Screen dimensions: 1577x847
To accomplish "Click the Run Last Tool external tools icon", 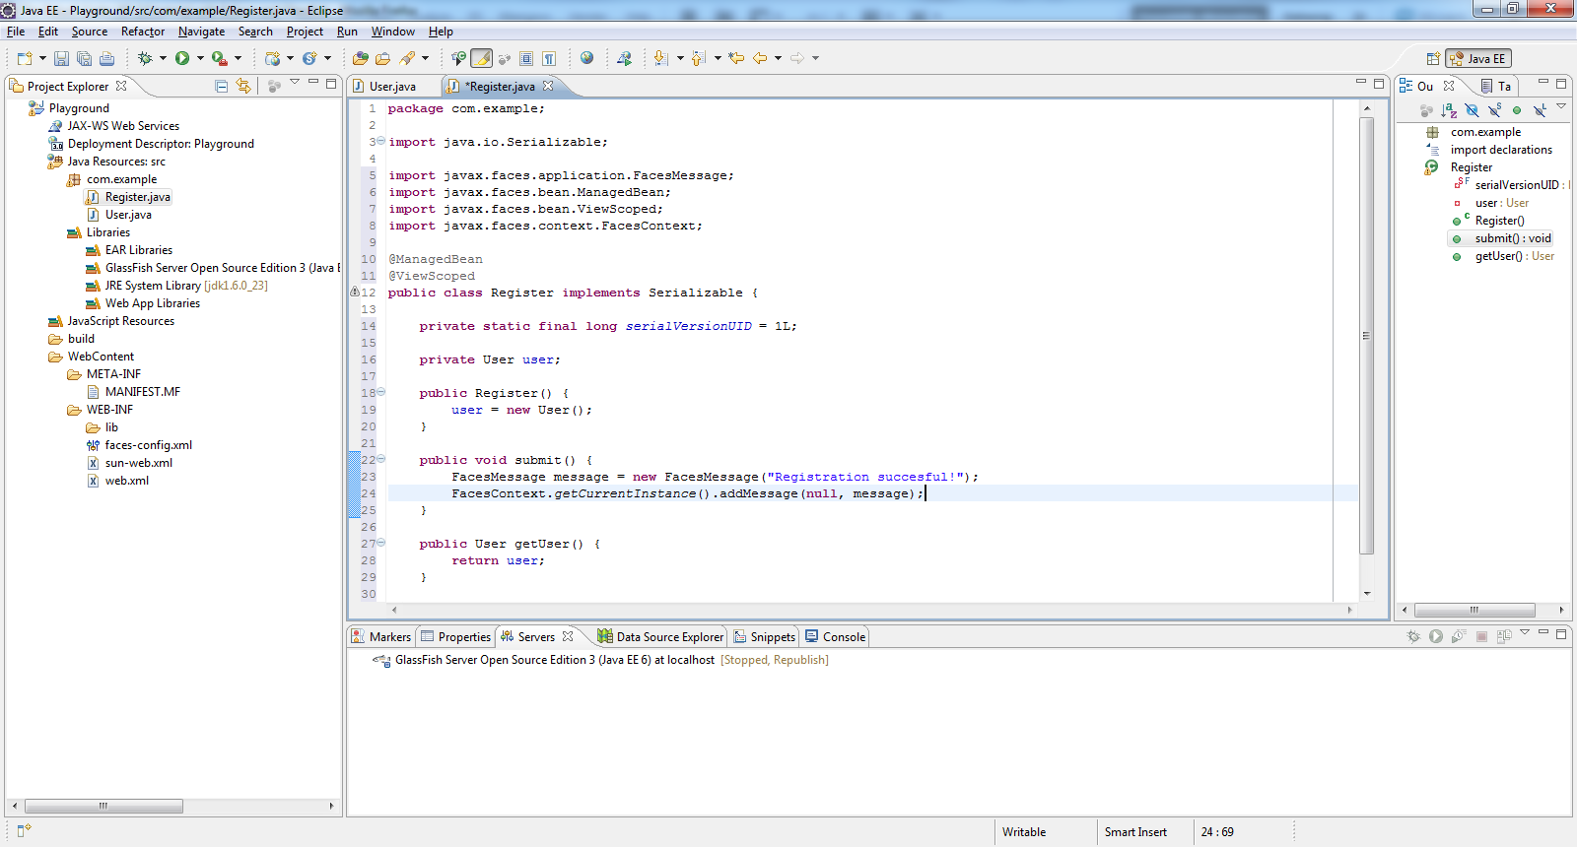I will (x=219, y=58).
